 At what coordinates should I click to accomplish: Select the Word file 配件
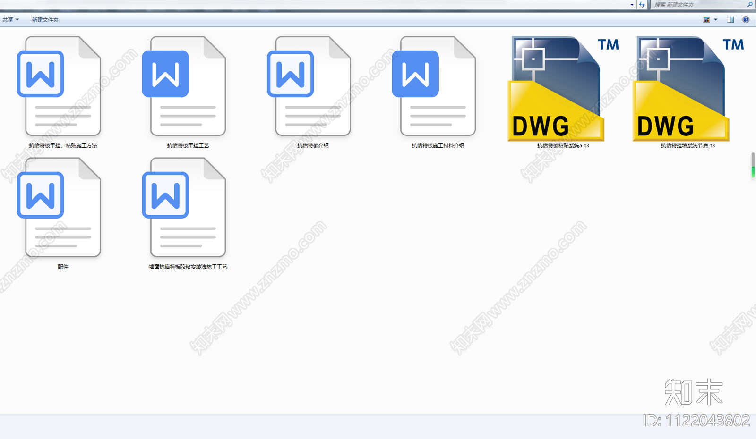click(x=59, y=208)
